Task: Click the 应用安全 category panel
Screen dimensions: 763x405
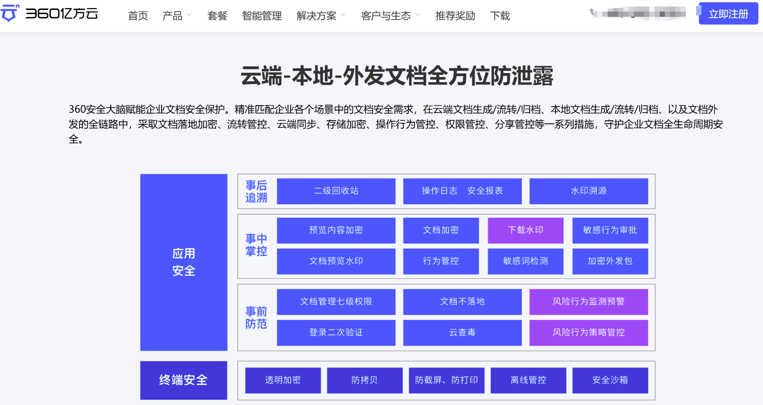Action: click(184, 263)
